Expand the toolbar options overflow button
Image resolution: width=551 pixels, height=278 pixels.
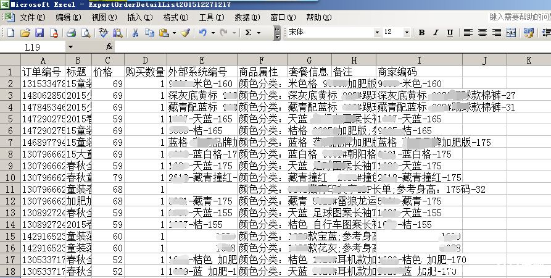pyautogui.click(x=277, y=33)
